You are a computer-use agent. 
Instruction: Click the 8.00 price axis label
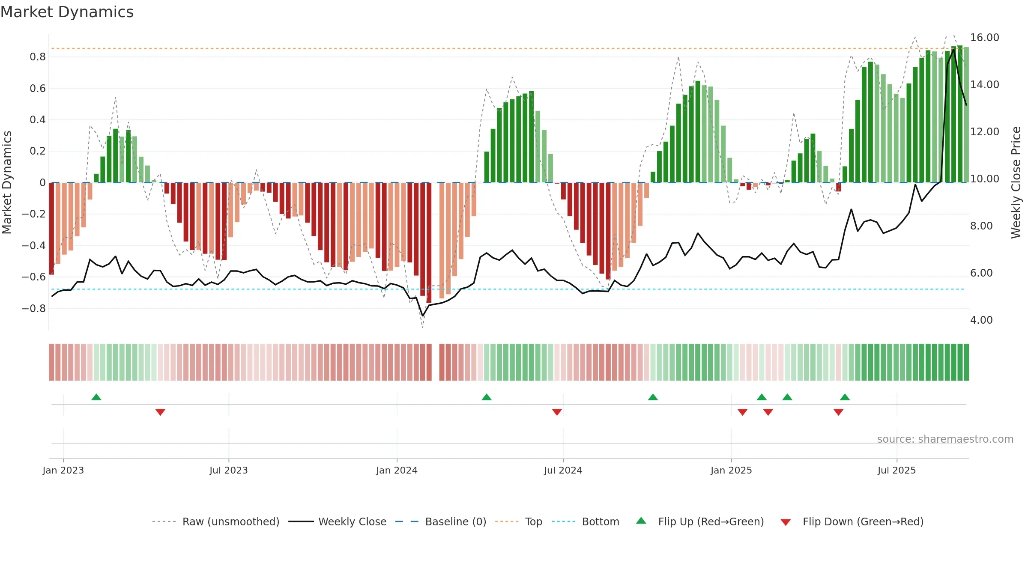coord(981,226)
